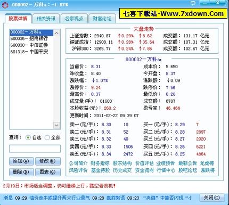Open the 公司简介 link

[x=78, y=163]
